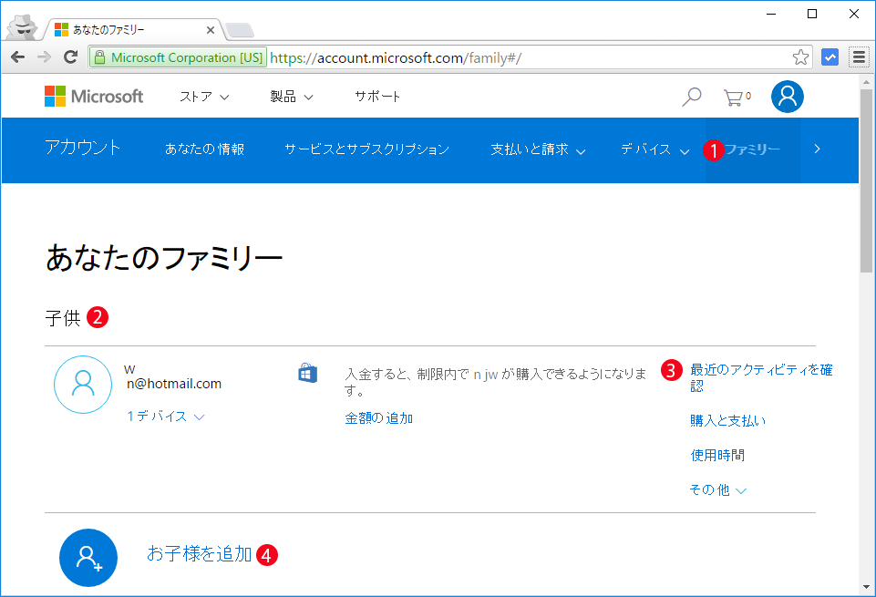
Task: Open 使用時間 link
Action: point(717,455)
